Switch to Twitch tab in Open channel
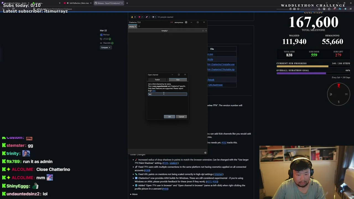This screenshot has height=199, width=354. click(157, 80)
